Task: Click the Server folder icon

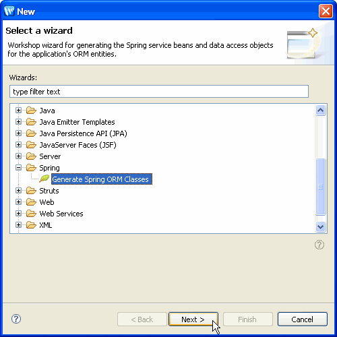Action: point(31,156)
